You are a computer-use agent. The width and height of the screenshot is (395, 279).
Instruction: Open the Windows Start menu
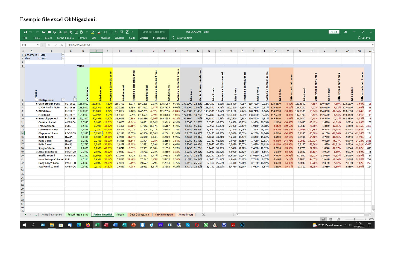[24, 225]
